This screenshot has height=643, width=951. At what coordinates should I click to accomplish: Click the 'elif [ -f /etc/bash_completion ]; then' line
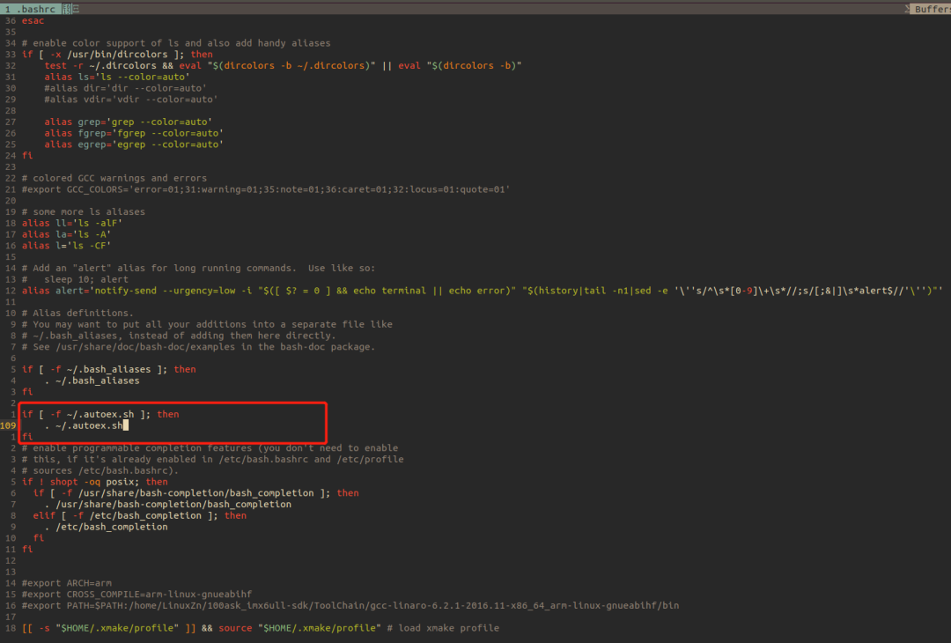tap(139, 515)
